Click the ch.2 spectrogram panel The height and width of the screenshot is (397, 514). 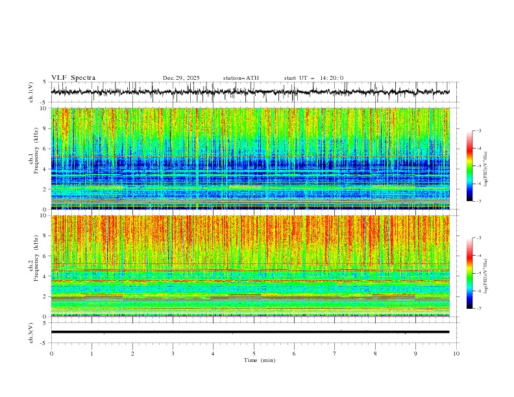(x=251, y=266)
